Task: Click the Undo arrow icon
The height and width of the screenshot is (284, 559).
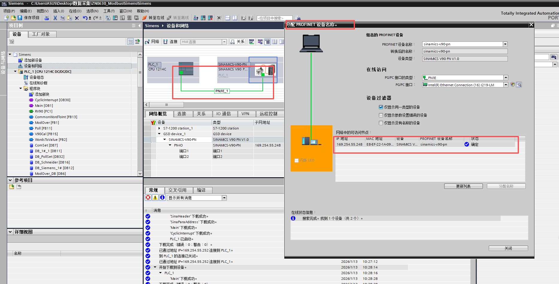Action: point(85,18)
